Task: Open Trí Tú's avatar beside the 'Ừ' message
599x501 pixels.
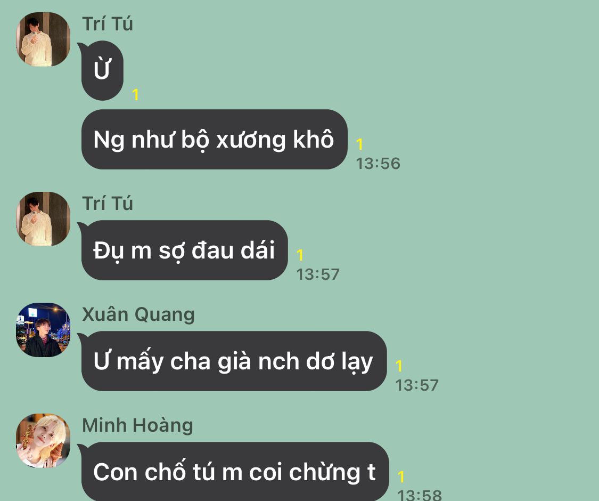Action: [43, 39]
